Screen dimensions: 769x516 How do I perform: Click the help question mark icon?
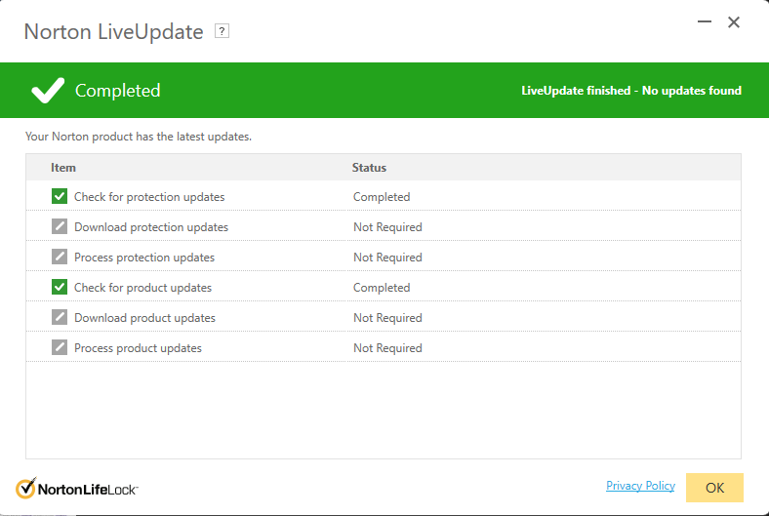point(223,31)
